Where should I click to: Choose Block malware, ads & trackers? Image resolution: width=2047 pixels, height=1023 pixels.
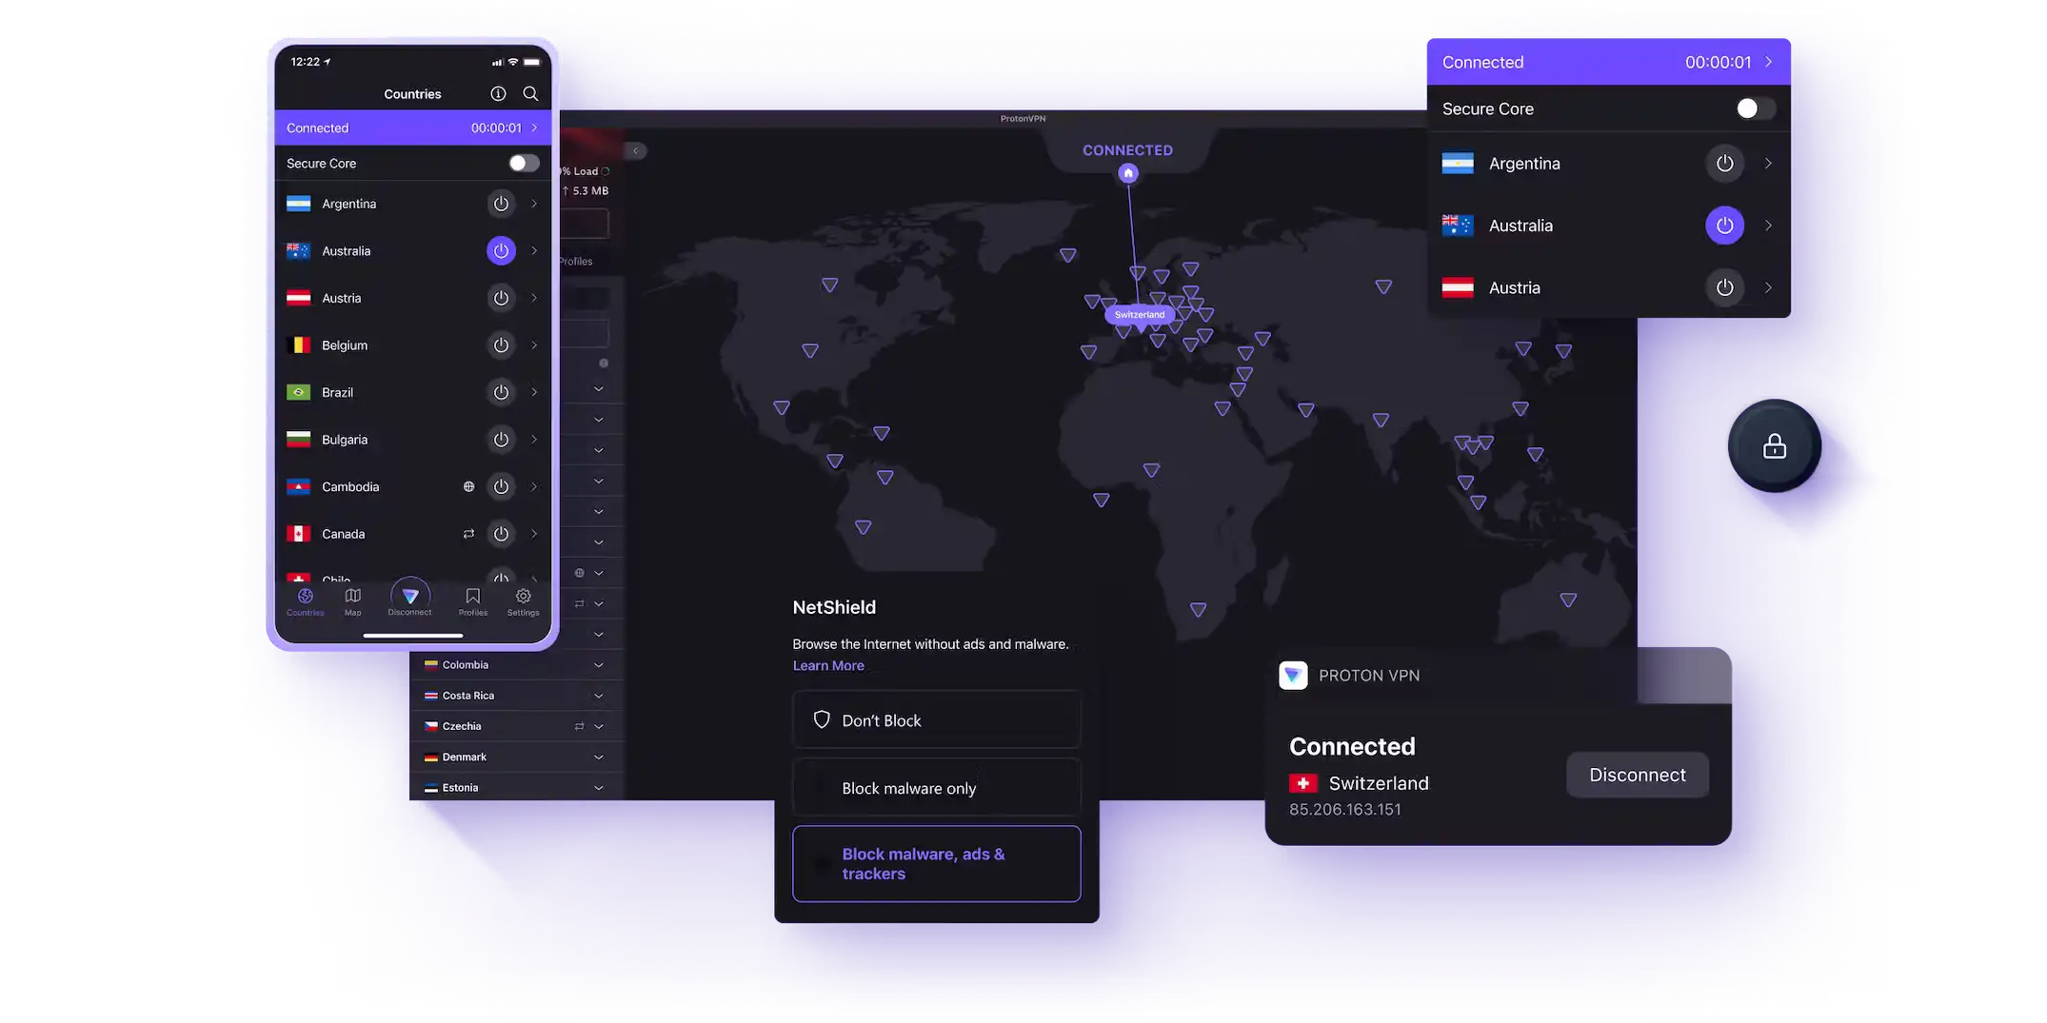point(936,864)
